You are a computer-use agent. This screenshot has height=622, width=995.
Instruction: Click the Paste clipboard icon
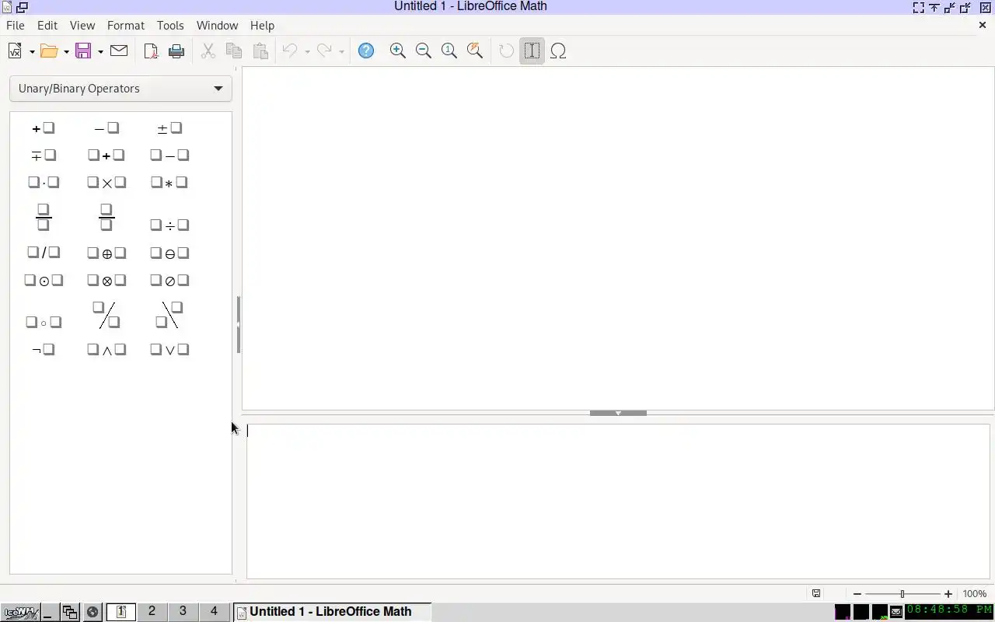coord(260,51)
